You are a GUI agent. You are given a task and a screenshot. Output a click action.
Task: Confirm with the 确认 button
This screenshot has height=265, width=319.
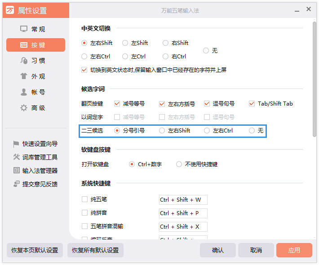coord(218,250)
